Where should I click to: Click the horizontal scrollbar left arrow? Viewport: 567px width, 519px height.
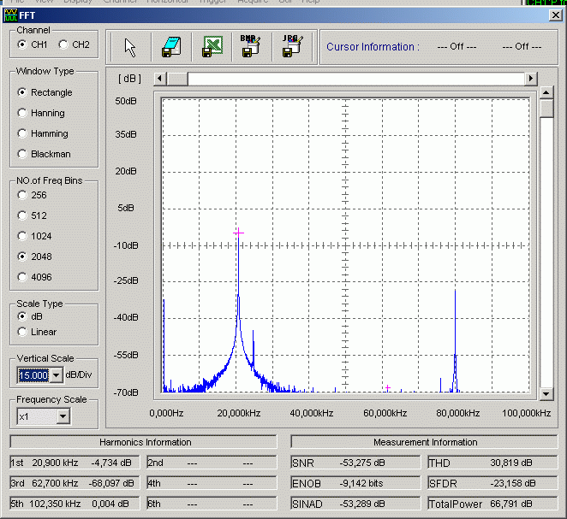tap(159, 79)
